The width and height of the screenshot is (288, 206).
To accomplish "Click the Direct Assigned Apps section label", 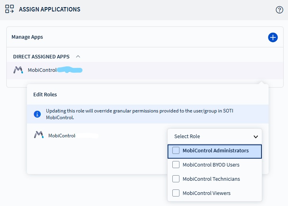I will pos(41,57).
